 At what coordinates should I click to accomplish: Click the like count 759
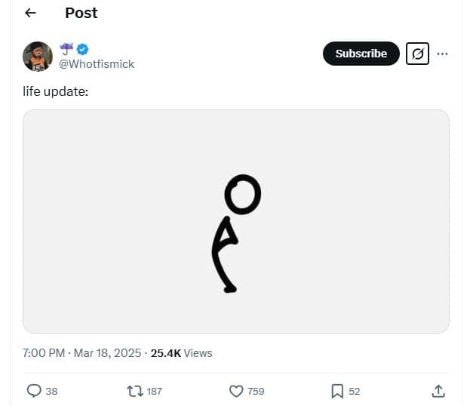(x=256, y=391)
